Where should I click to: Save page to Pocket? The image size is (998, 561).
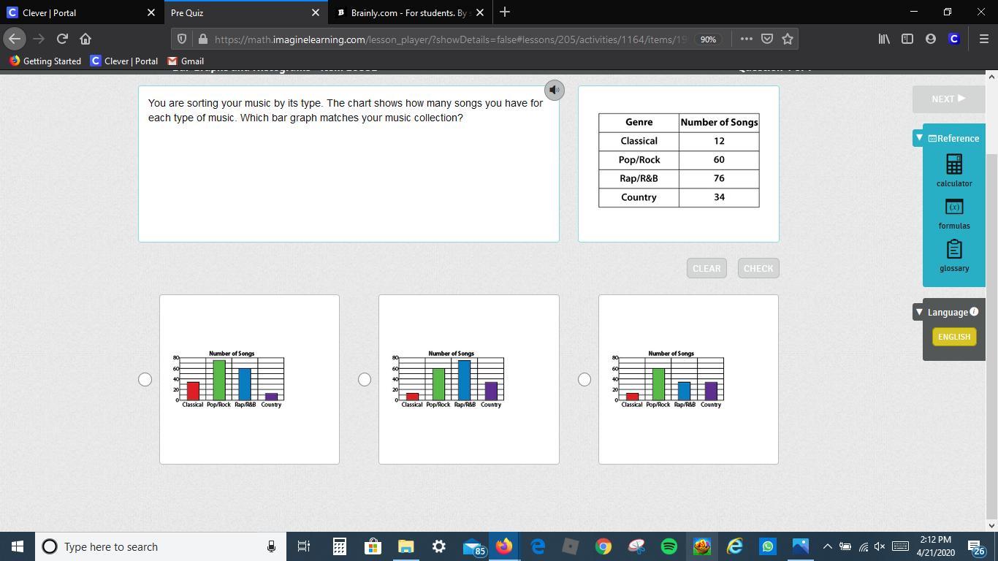tap(767, 39)
